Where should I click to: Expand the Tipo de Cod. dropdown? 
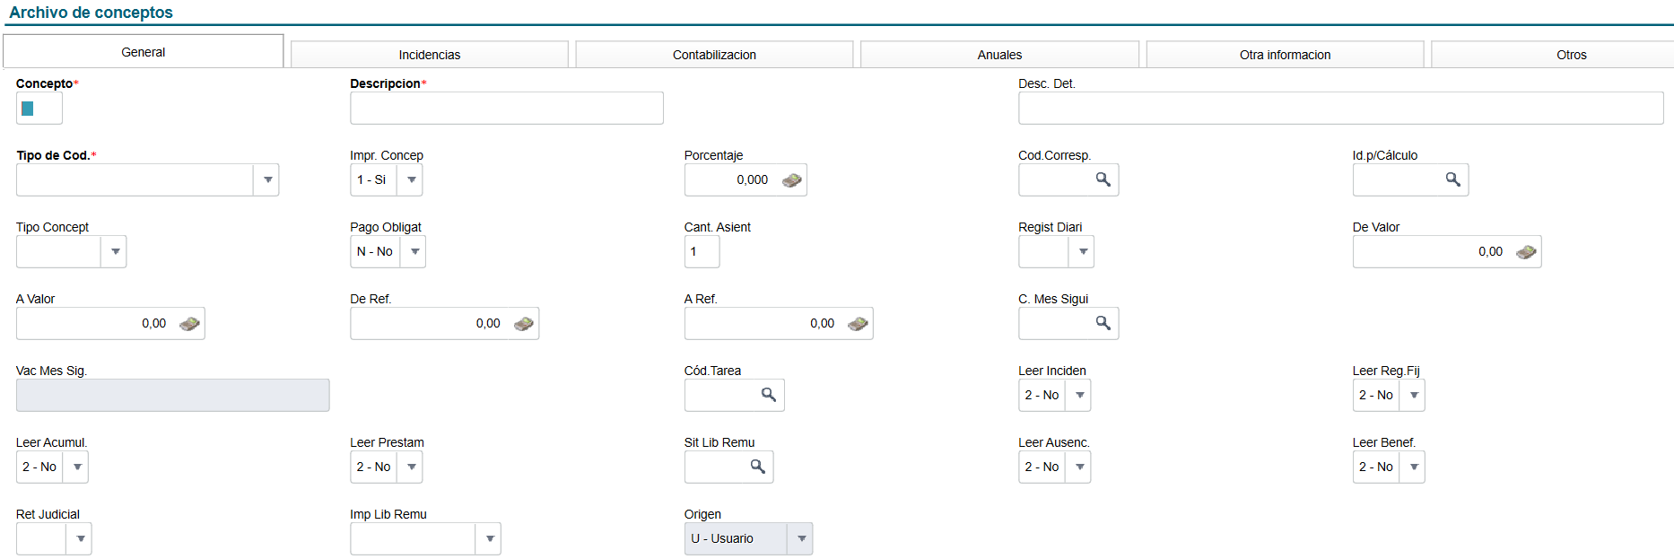point(267,180)
